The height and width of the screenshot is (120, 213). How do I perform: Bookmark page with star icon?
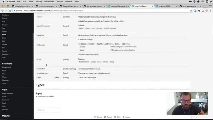tap(191, 11)
